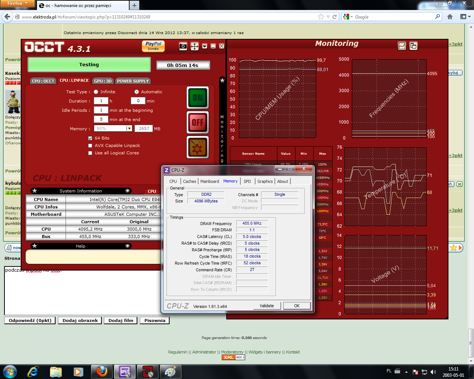Image resolution: width=474 pixels, height=379 pixels.
Task: Click the CPU tab in System Information
Action: click(x=152, y=191)
